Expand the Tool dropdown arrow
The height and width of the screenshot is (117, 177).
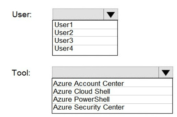[166, 72]
